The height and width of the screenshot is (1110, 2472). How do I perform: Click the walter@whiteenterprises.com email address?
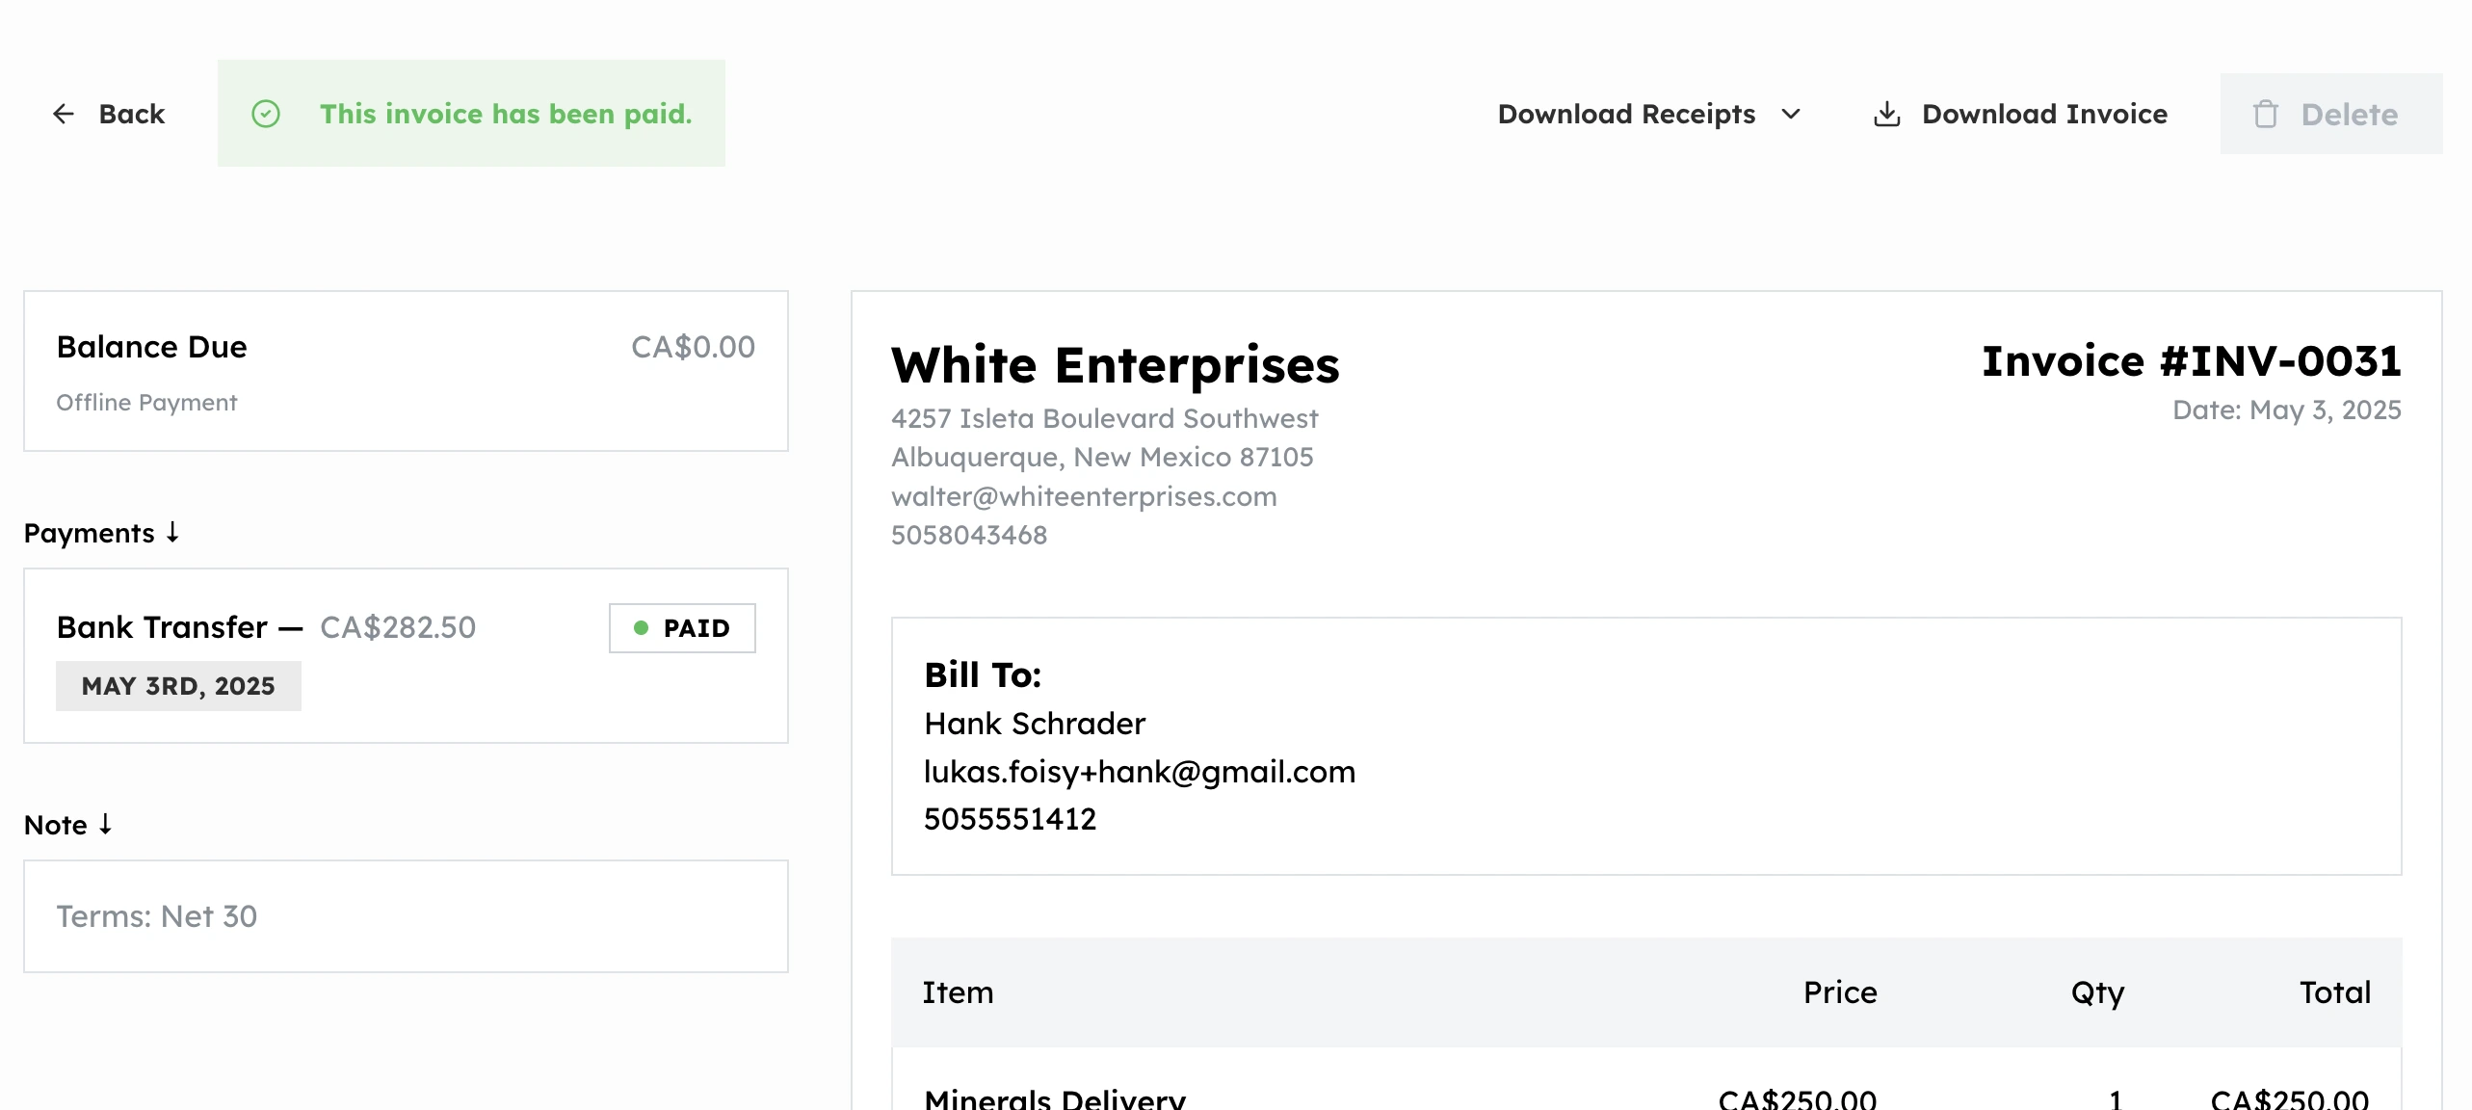point(1083,496)
